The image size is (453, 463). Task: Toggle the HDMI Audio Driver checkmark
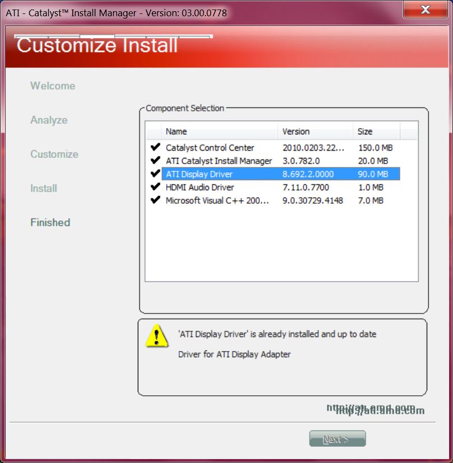coord(155,187)
